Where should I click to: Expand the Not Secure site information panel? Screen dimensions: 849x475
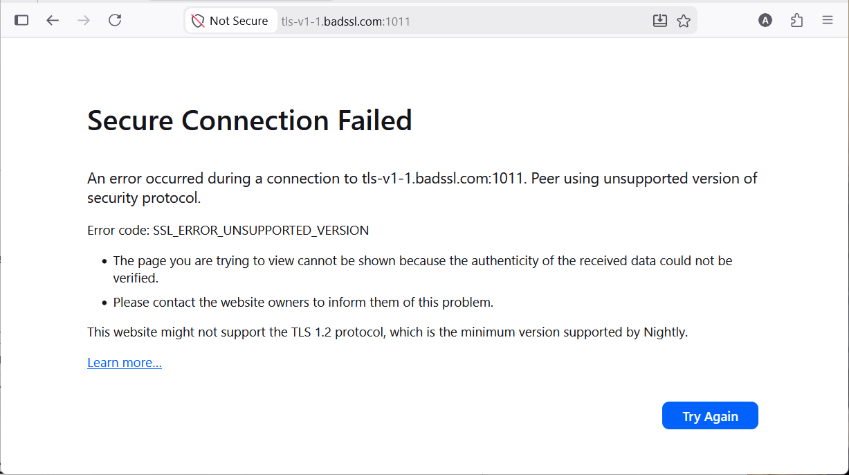click(x=231, y=20)
